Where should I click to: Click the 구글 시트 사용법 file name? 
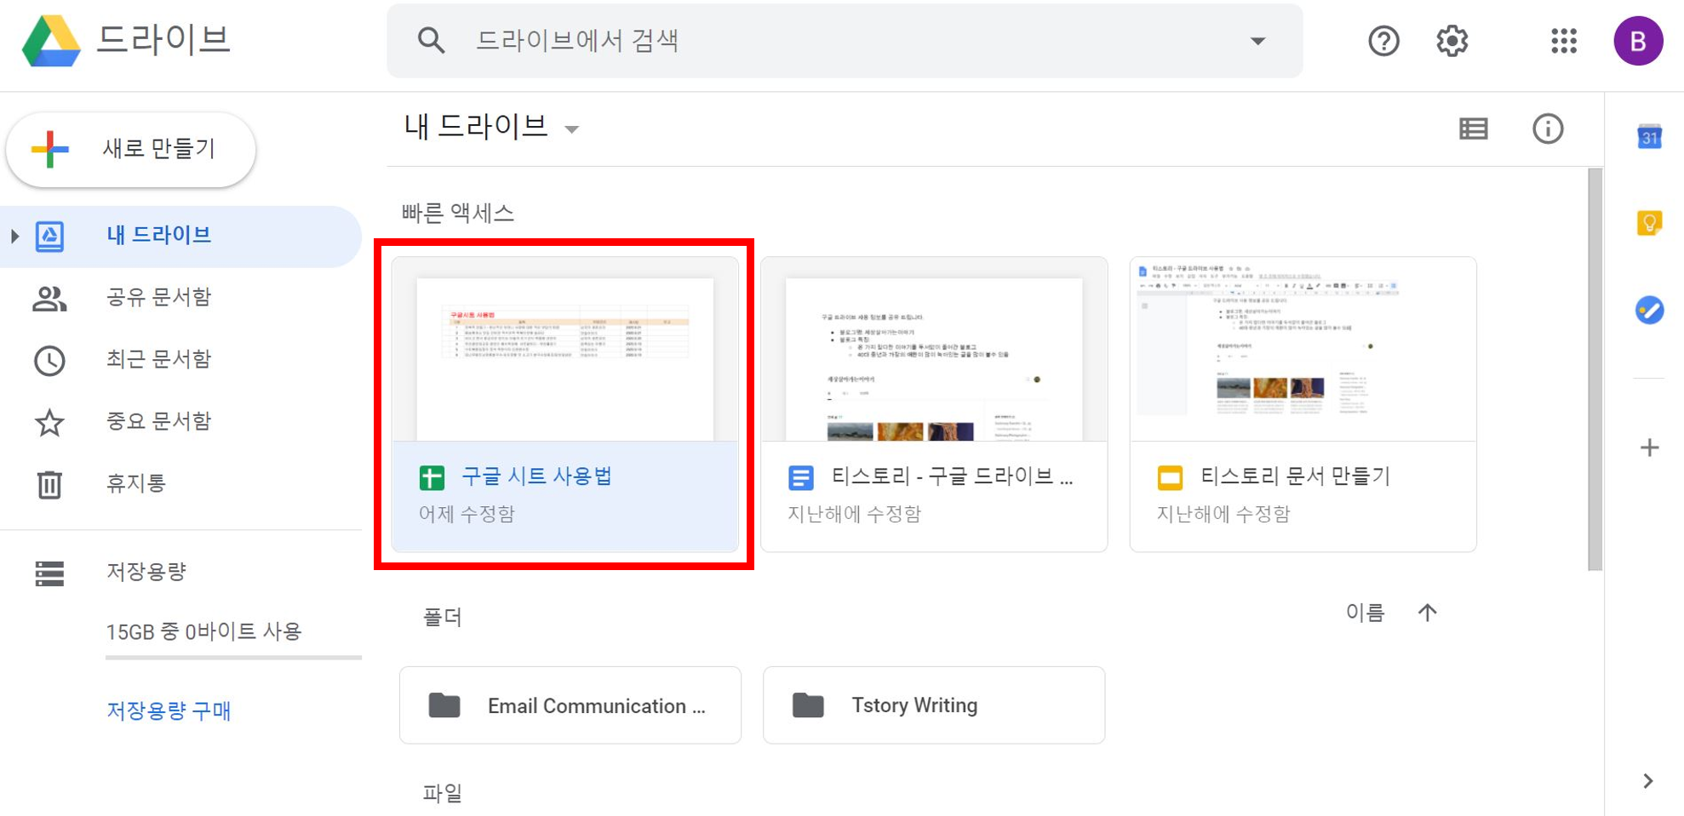[536, 476]
